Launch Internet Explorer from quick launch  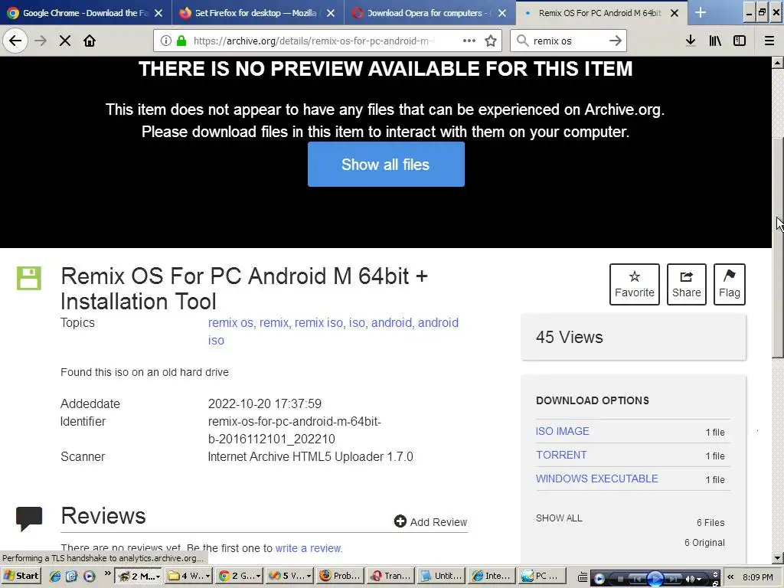[x=55, y=576]
